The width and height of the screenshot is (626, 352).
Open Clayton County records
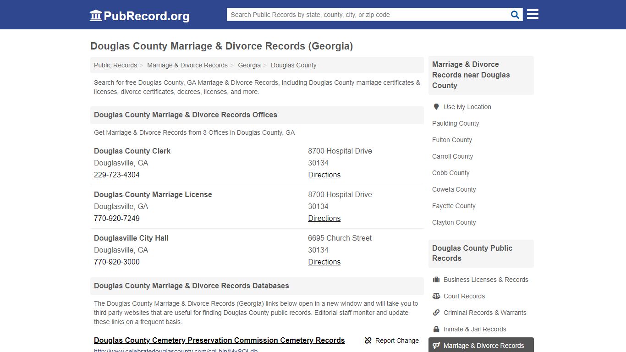point(454,222)
